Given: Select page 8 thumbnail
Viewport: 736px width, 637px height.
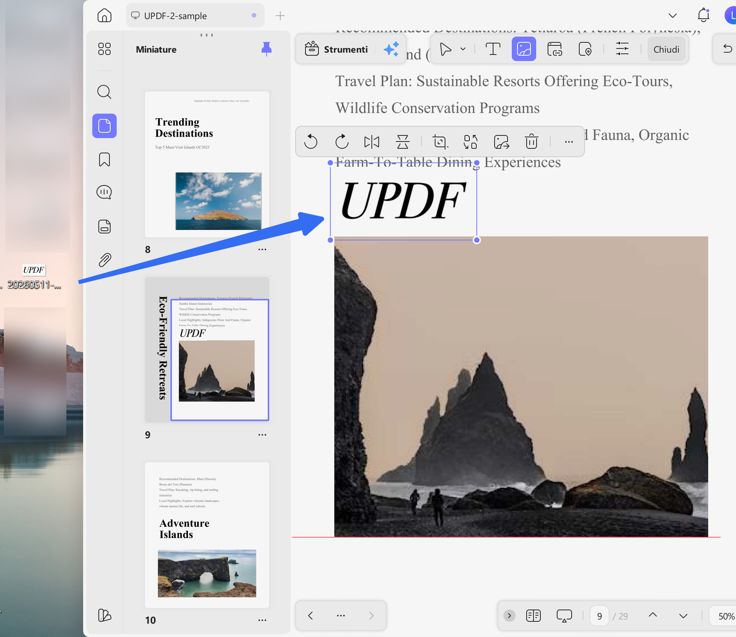Looking at the screenshot, I should point(207,164).
